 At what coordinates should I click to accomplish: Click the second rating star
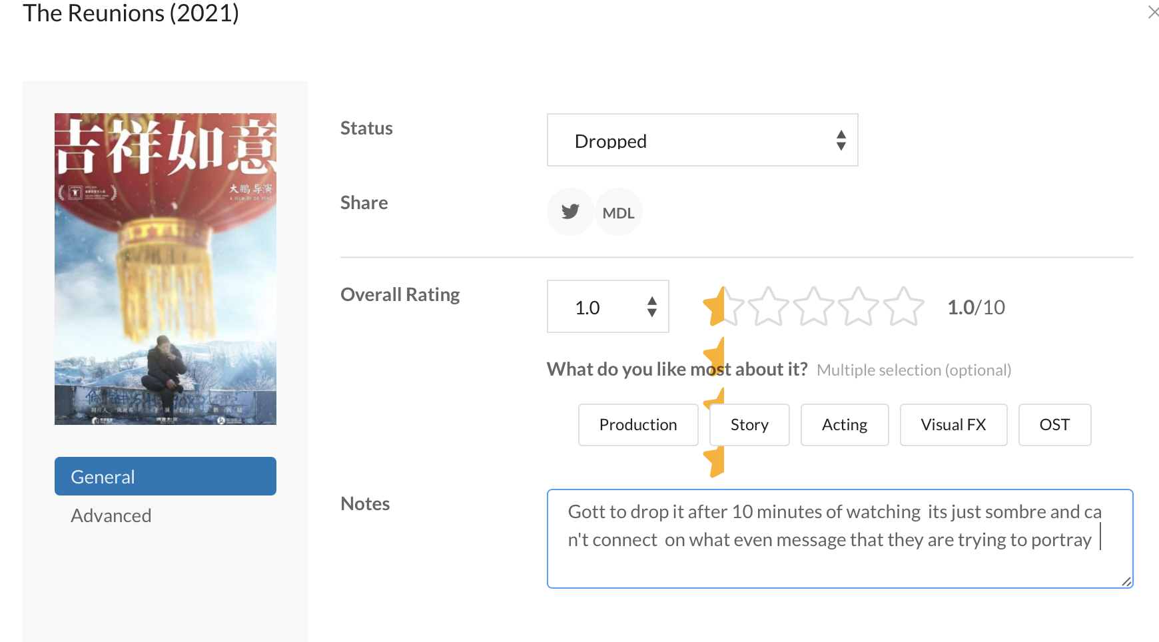click(x=768, y=307)
